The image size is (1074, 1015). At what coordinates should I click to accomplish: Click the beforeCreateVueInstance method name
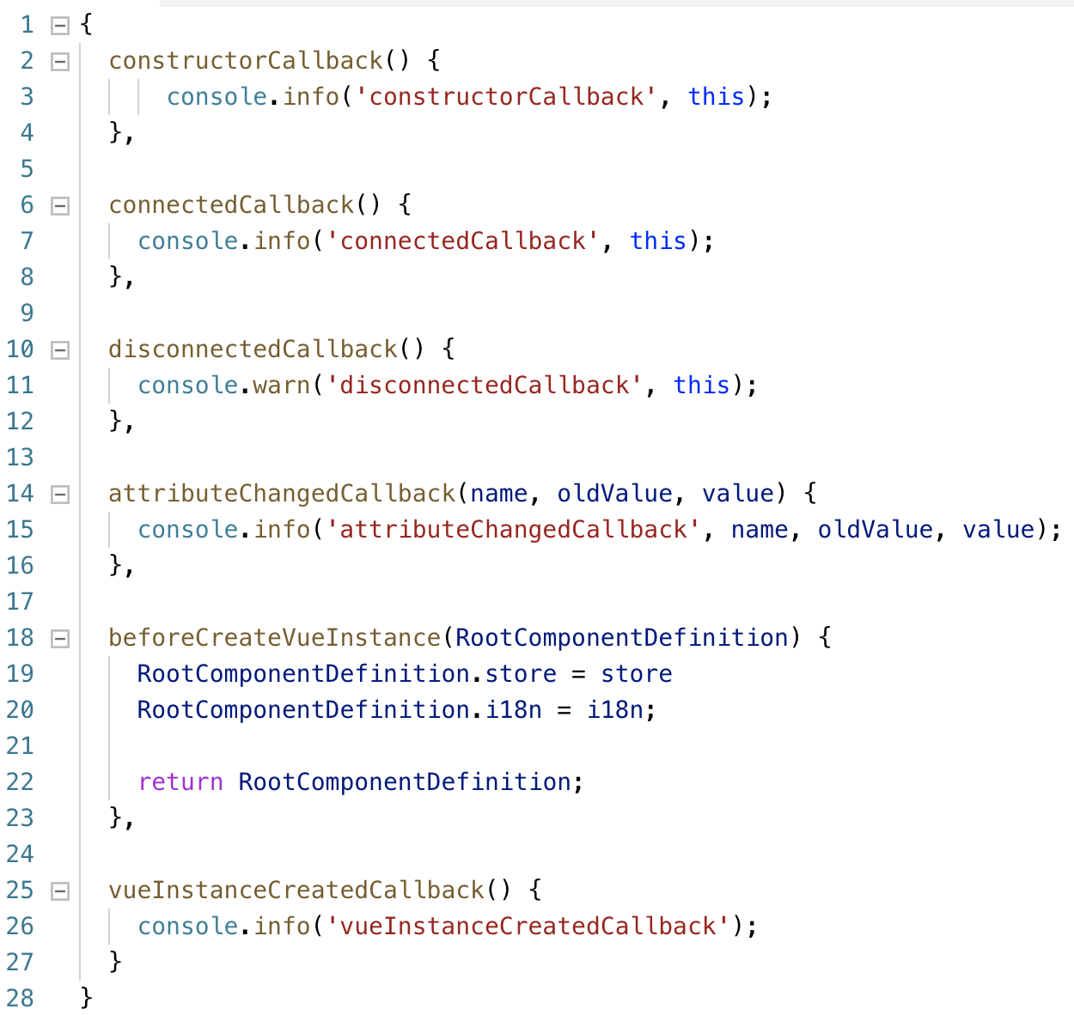coord(274,638)
